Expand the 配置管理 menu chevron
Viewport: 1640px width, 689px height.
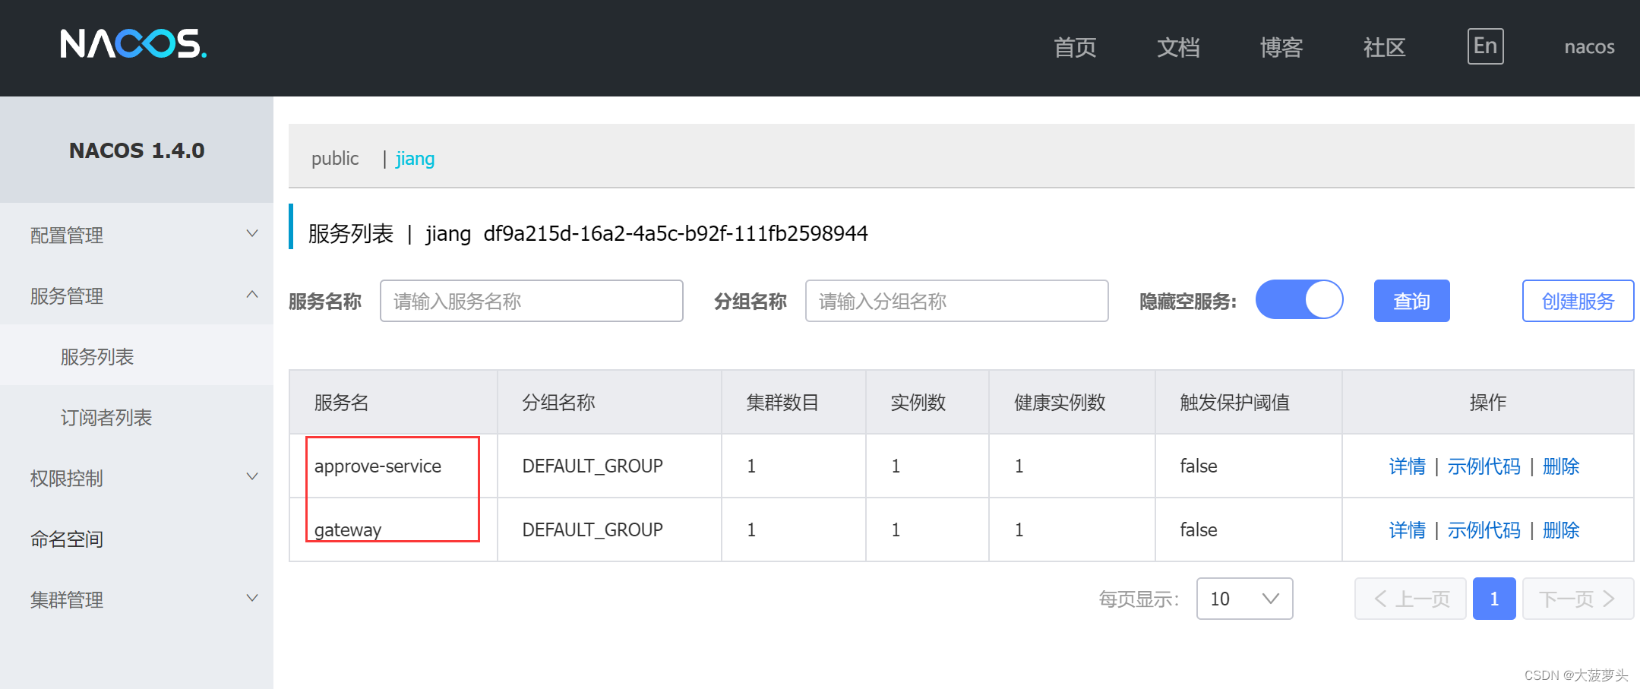(x=252, y=234)
